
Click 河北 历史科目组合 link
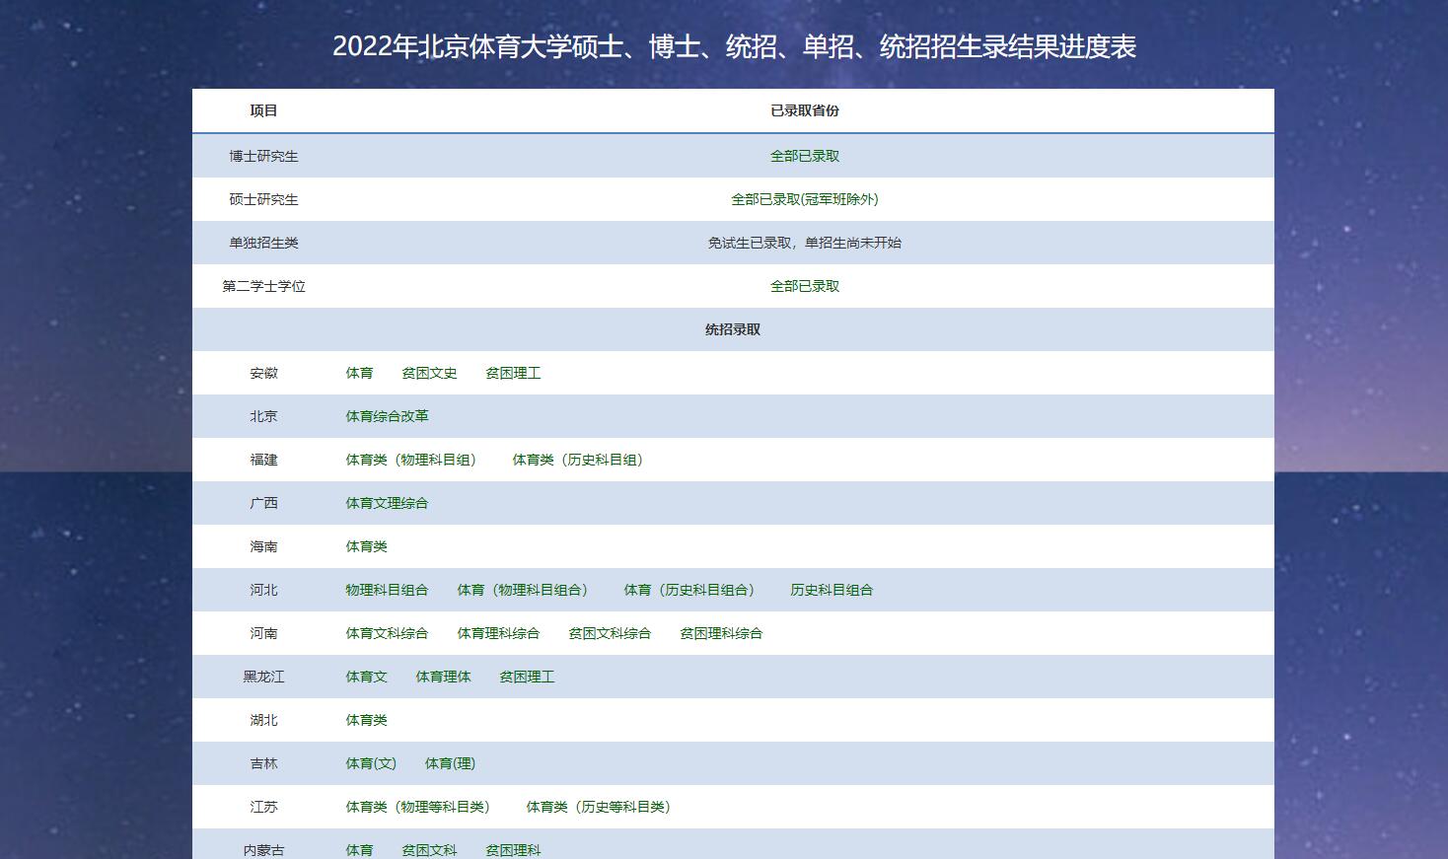click(832, 590)
